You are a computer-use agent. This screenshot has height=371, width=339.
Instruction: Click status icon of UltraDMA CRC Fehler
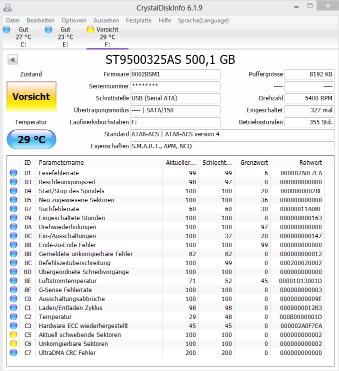coord(13,353)
